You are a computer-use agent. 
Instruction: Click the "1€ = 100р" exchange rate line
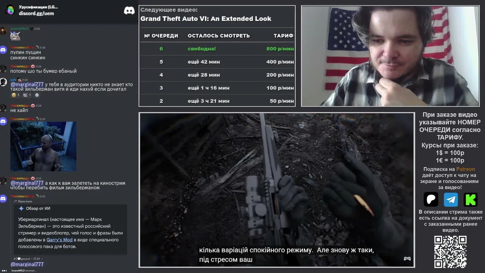pos(450,160)
